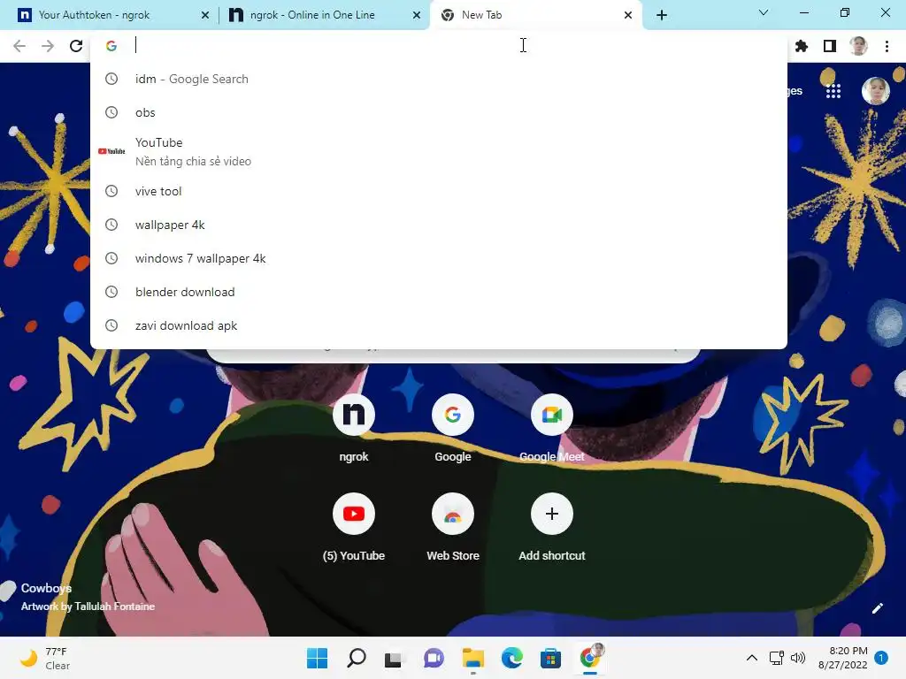Choose the 'obs' suggestion

click(x=439, y=112)
